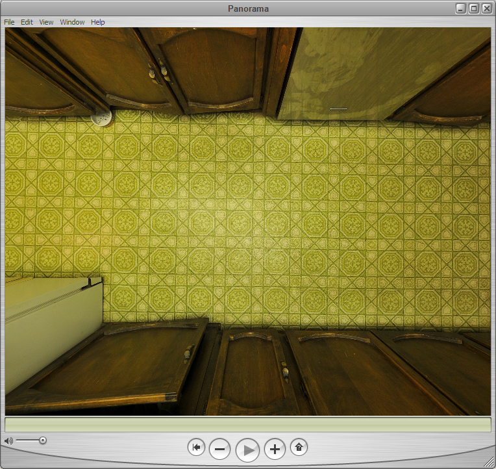Click the resize grip in the corner

(488, 463)
